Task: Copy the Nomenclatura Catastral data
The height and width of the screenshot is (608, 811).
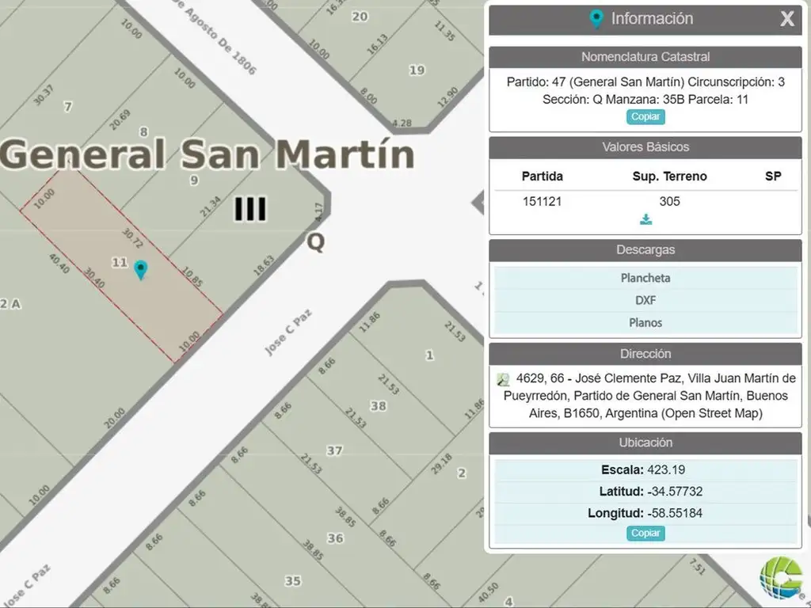Action: (645, 116)
